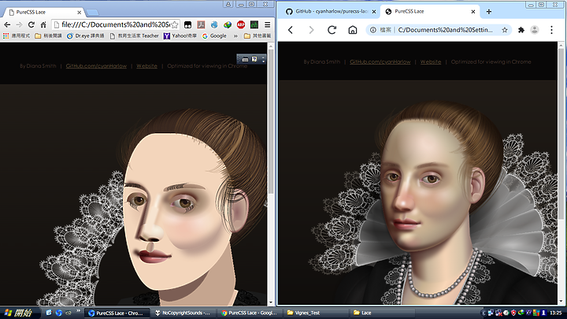Go back in the right Chrome window
The height and width of the screenshot is (319, 567).
(291, 30)
